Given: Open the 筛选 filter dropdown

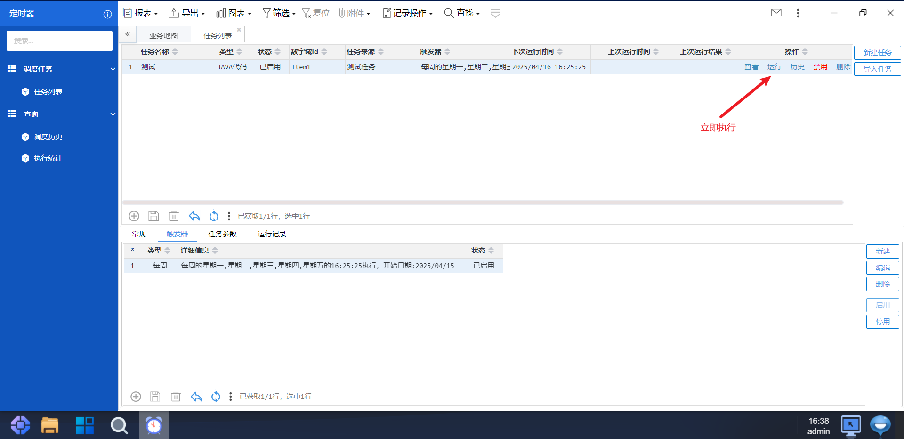Looking at the screenshot, I should [279, 13].
